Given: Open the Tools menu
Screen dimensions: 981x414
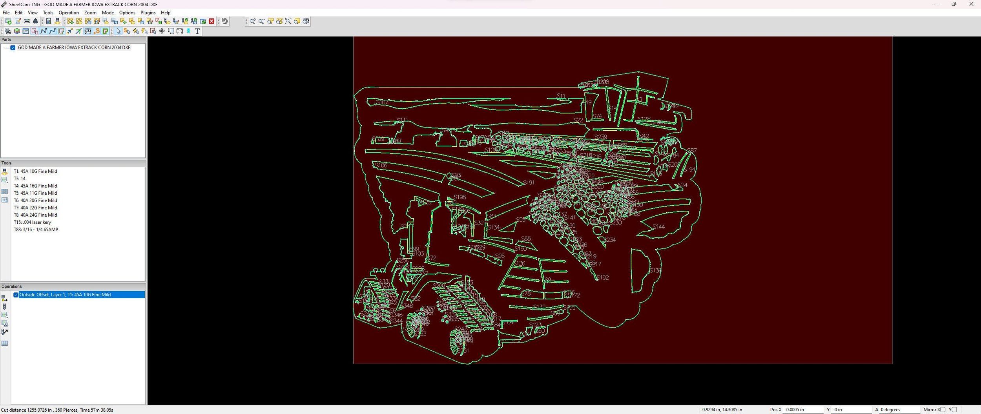Looking at the screenshot, I should coord(48,13).
